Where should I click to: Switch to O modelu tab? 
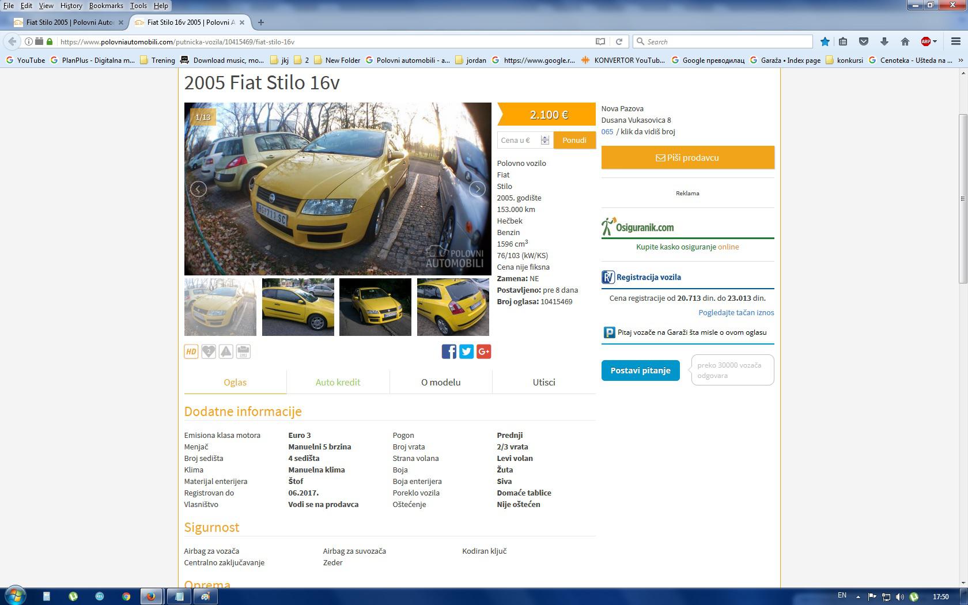tap(441, 382)
